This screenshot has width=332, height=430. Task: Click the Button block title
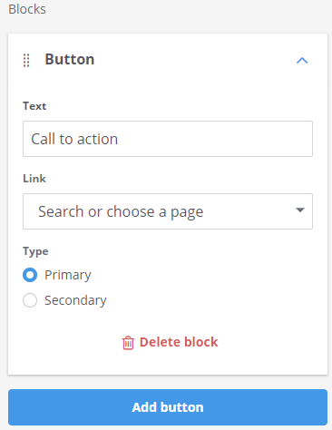point(70,59)
